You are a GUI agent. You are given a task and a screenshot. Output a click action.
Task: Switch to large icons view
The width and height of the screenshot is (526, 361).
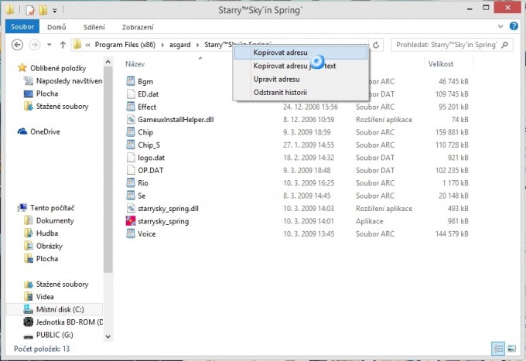511,349
